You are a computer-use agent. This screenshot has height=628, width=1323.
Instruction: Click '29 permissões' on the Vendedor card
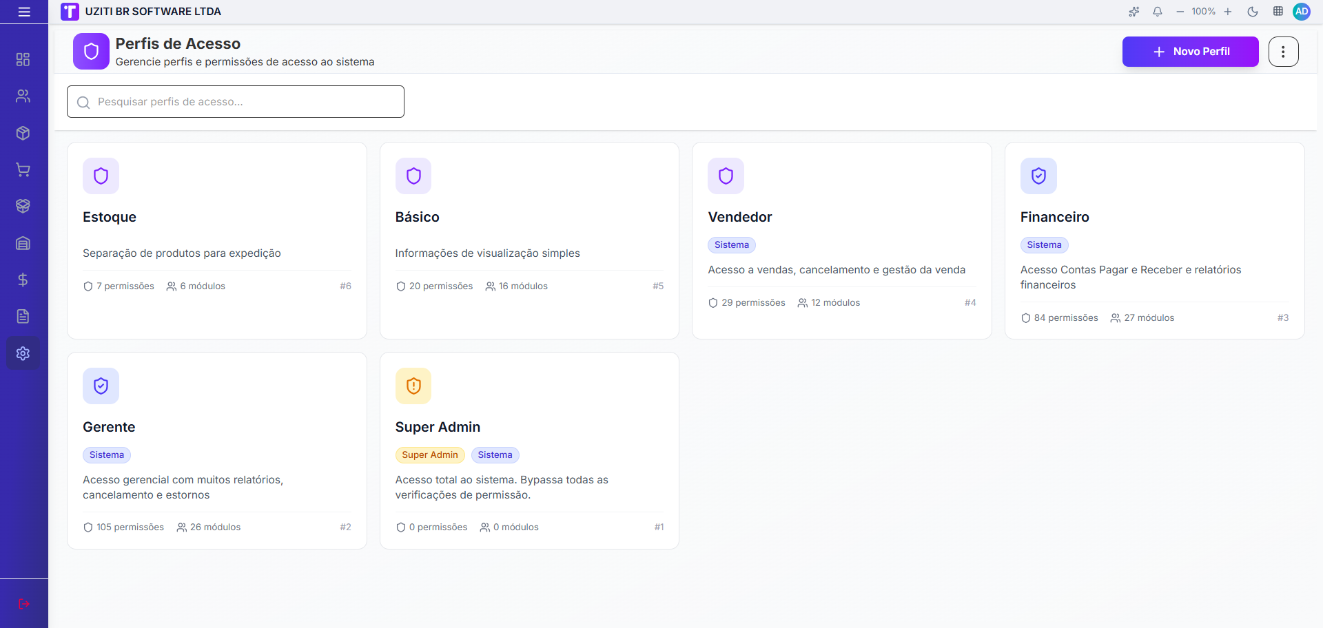747,303
